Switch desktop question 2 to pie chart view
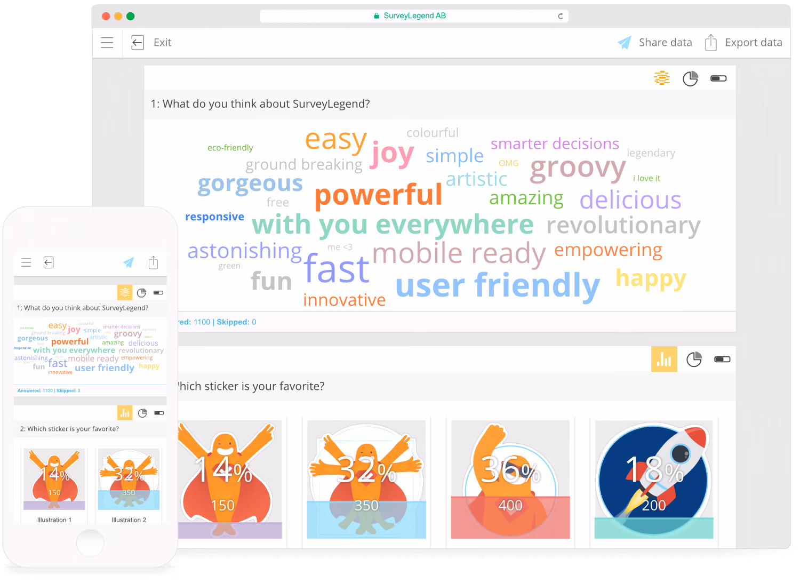Image resolution: width=800 pixels, height=583 pixels. click(694, 360)
